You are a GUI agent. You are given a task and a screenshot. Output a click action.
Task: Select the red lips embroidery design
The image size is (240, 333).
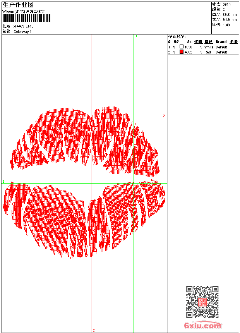tap(84, 182)
